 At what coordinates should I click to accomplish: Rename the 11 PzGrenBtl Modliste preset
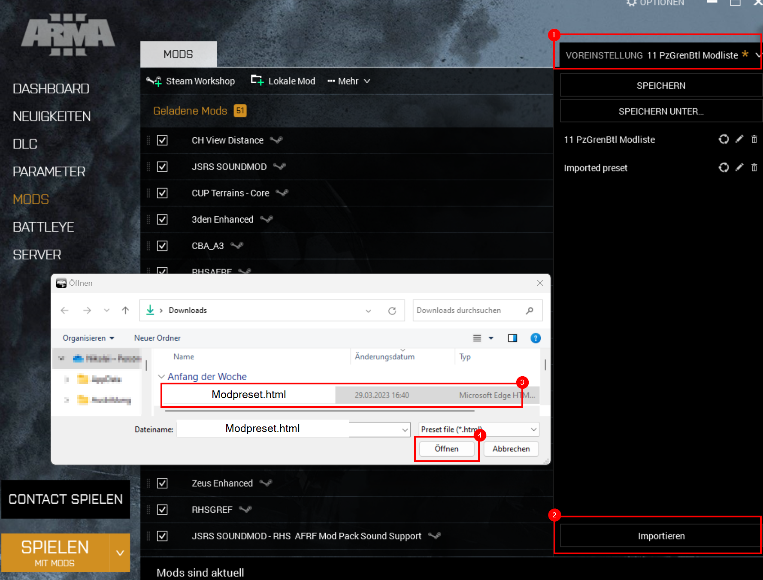[x=739, y=139]
